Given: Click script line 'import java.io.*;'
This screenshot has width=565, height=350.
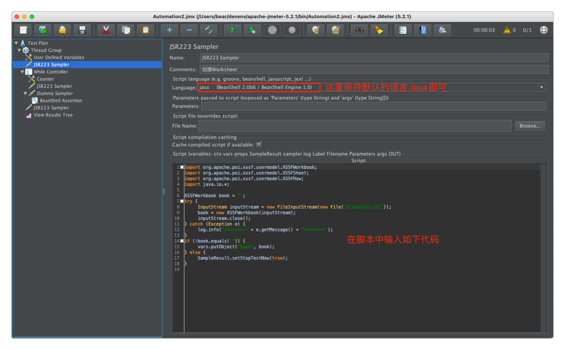Looking at the screenshot, I should point(207,184).
